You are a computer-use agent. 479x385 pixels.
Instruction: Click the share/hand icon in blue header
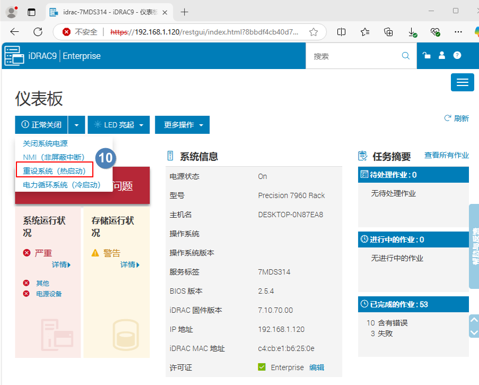(426, 55)
